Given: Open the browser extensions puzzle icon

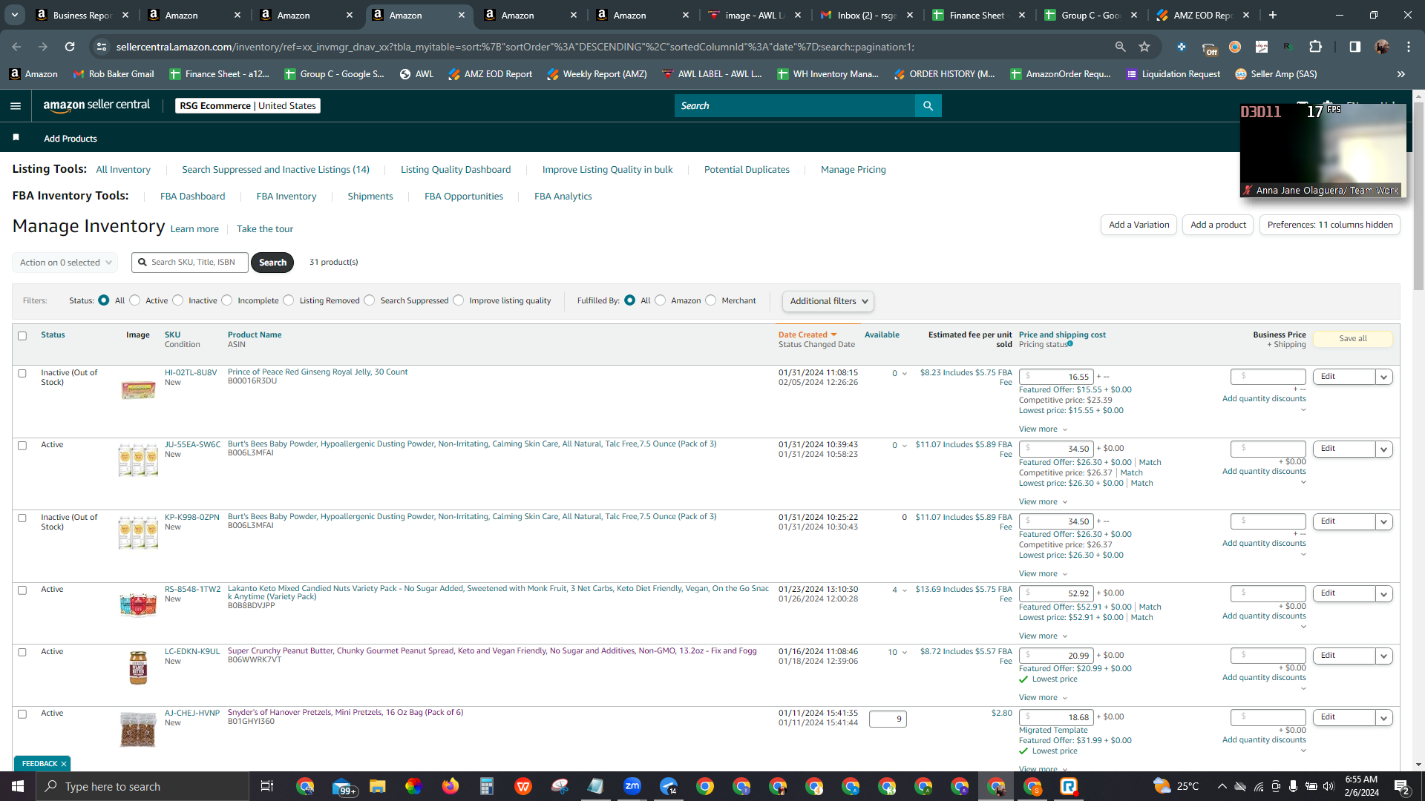Looking at the screenshot, I should (x=1316, y=47).
